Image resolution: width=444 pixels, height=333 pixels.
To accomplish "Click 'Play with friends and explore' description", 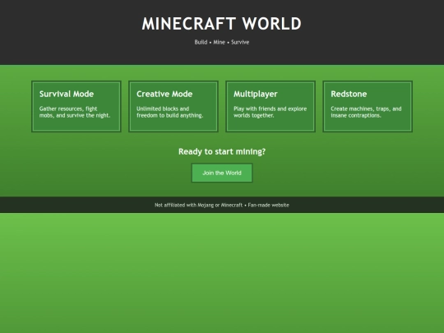I will point(271,112).
